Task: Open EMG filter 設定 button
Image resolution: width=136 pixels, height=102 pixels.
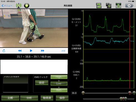Action: coord(42,83)
